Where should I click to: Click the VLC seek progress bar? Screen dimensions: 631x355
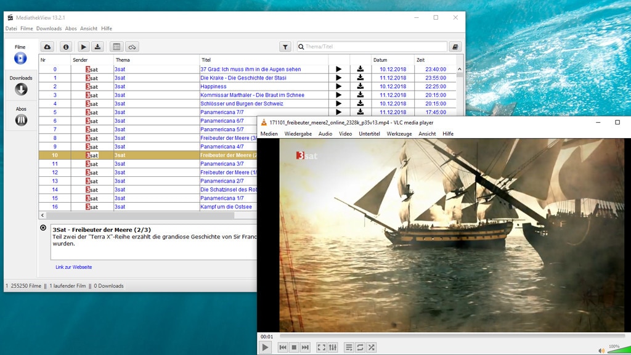pos(450,336)
